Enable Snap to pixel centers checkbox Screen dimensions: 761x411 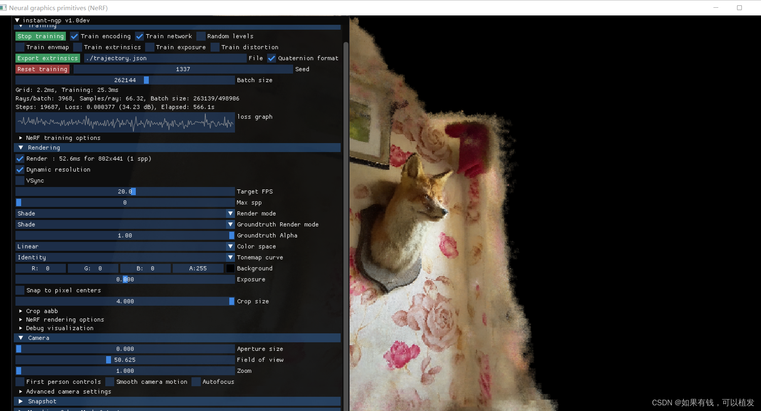[x=20, y=290]
